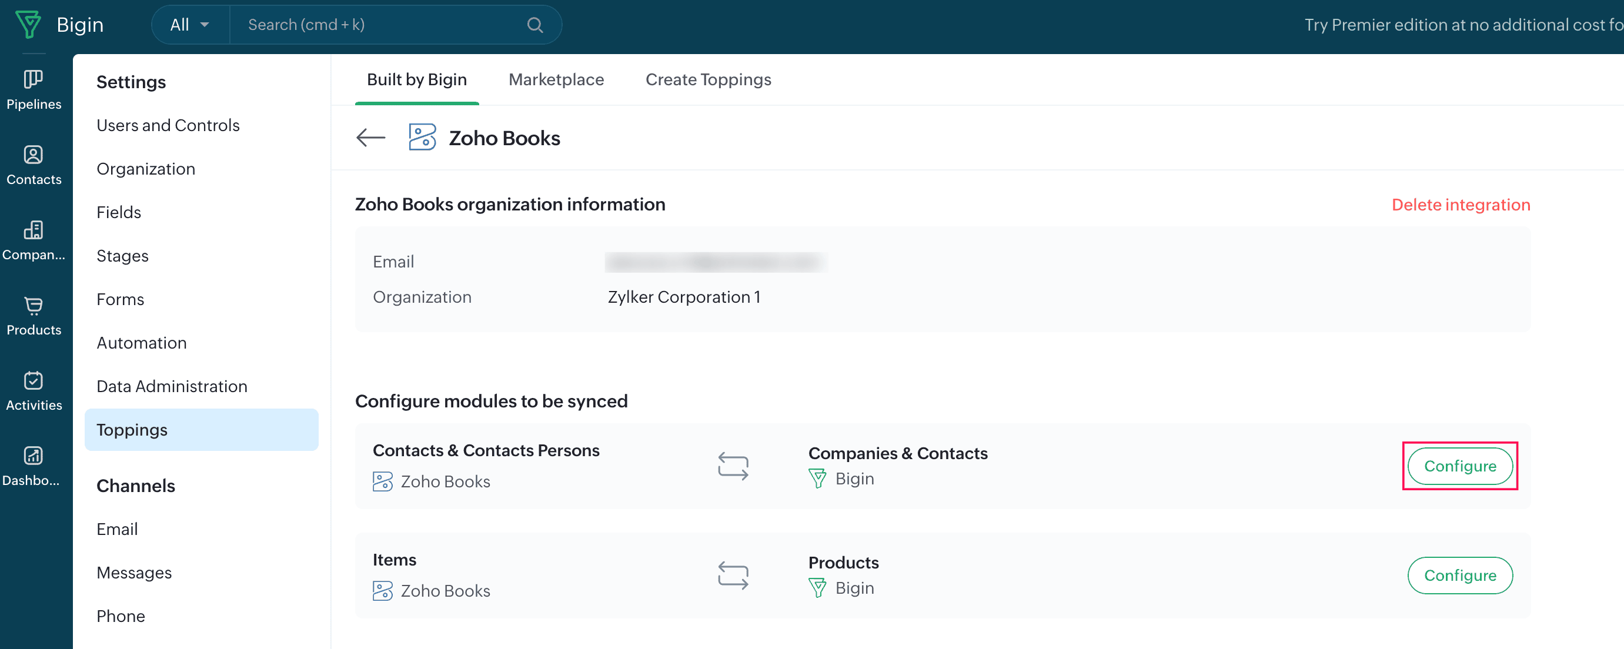Click the Delete integration link
Viewport: 1624px width, 649px height.
coord(1460,204)
